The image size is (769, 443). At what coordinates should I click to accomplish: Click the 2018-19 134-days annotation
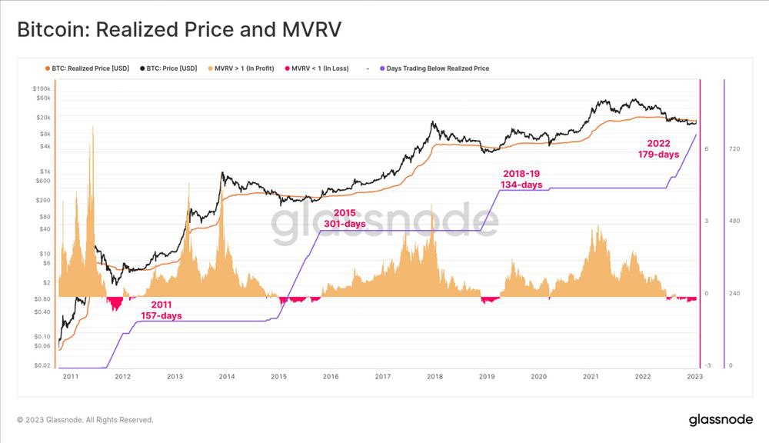click(521, 179)
